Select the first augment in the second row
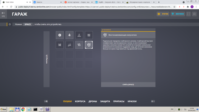Viewport: 199px width, 112px height. click(60, 45)
